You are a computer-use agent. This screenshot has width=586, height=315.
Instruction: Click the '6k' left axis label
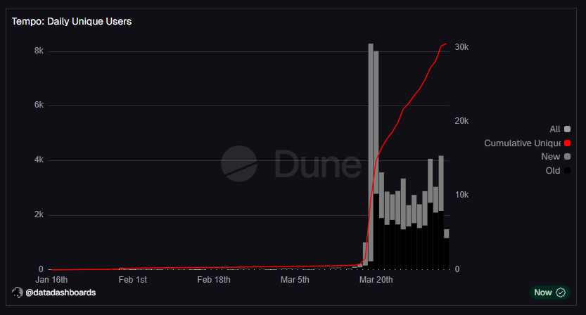coord(39,105)
